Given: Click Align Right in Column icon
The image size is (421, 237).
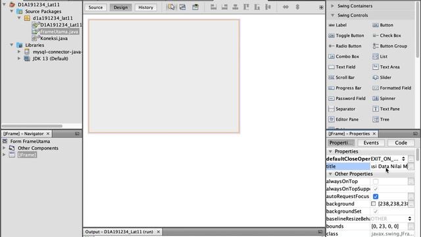Looking at the screenshot, I should point(224,7).
